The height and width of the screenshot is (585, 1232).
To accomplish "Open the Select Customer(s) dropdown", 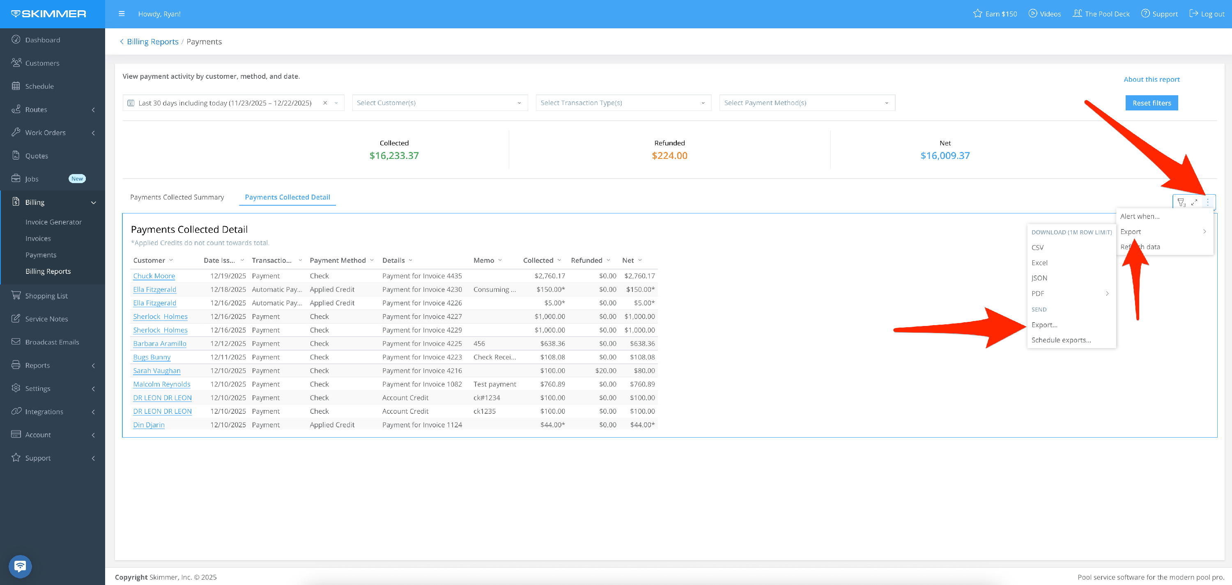I will point(439,103).
